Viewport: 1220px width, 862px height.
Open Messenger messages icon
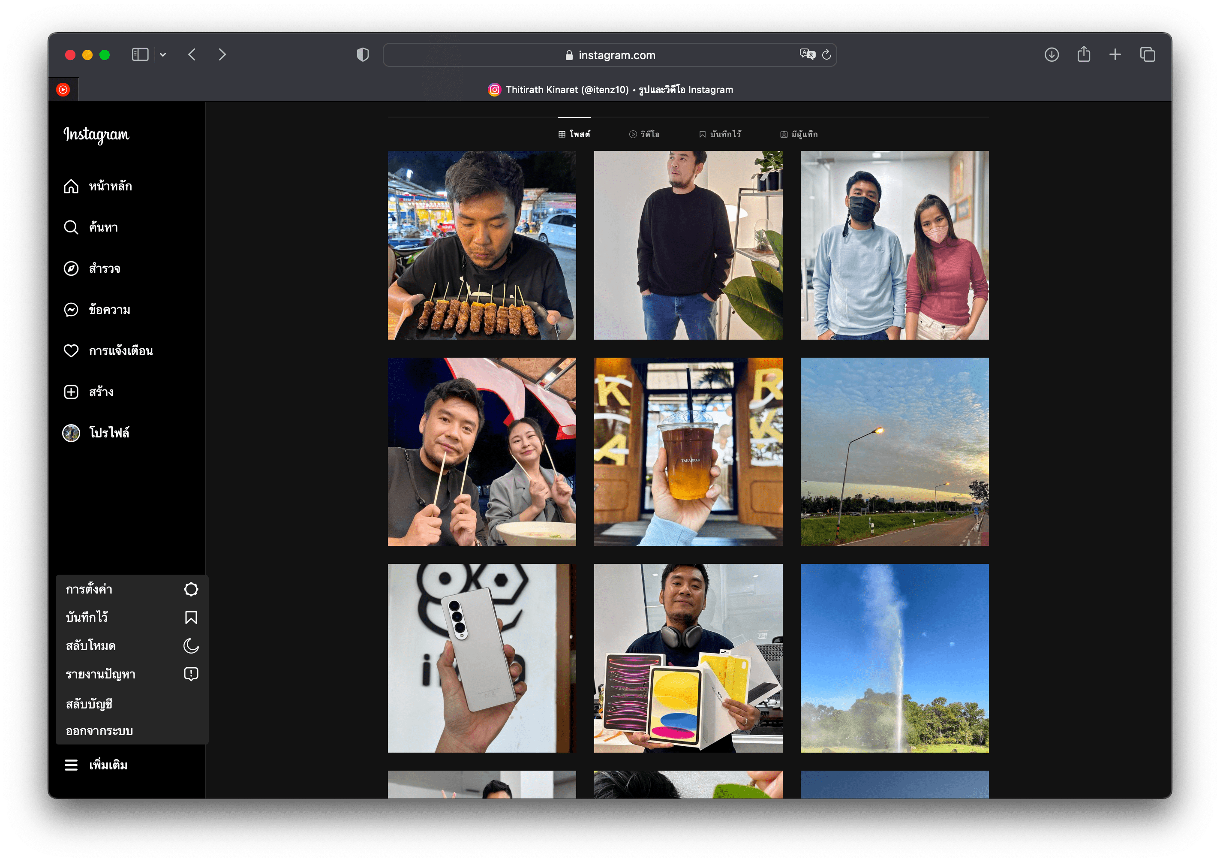(x=71, y=310)
